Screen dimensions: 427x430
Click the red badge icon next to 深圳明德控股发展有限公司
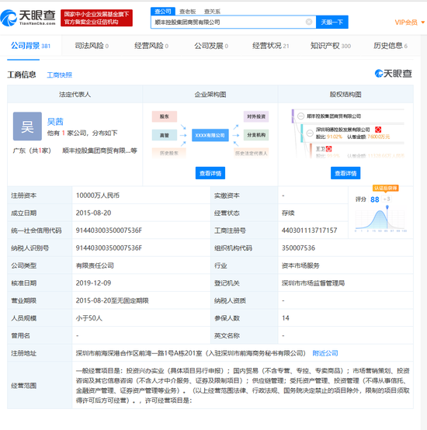click(x=378, y=130)
